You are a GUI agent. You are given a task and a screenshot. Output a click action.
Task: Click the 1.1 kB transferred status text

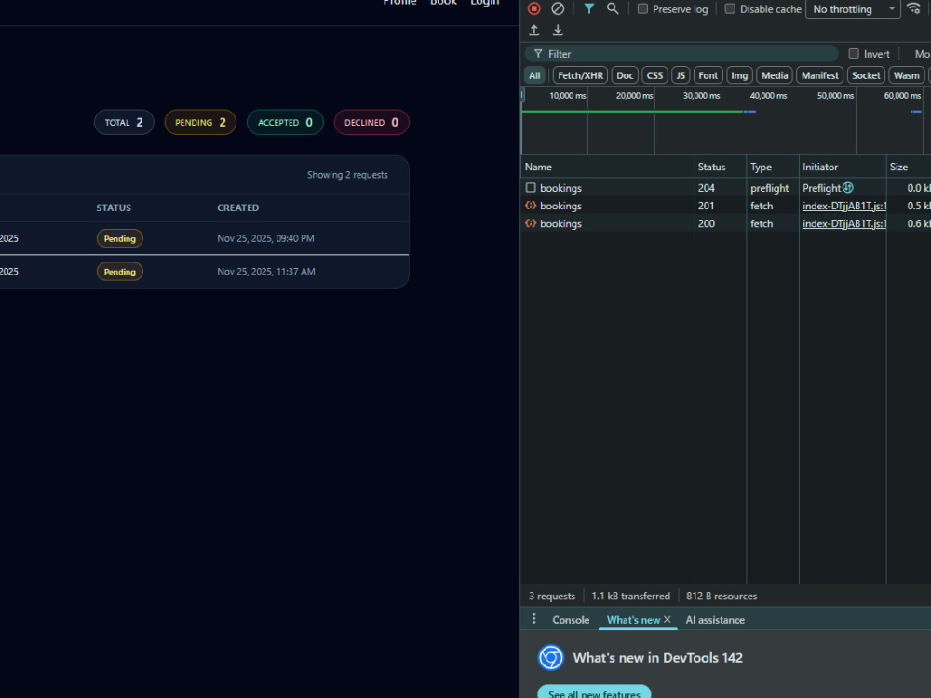tap(630, 596)
